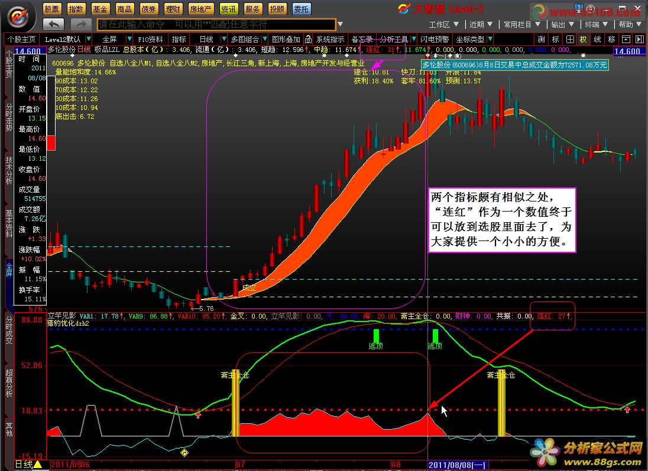Open the 输出 menu
Image resolution: width=648 pixels, height=471 pixels.
(x=562, y=24)
